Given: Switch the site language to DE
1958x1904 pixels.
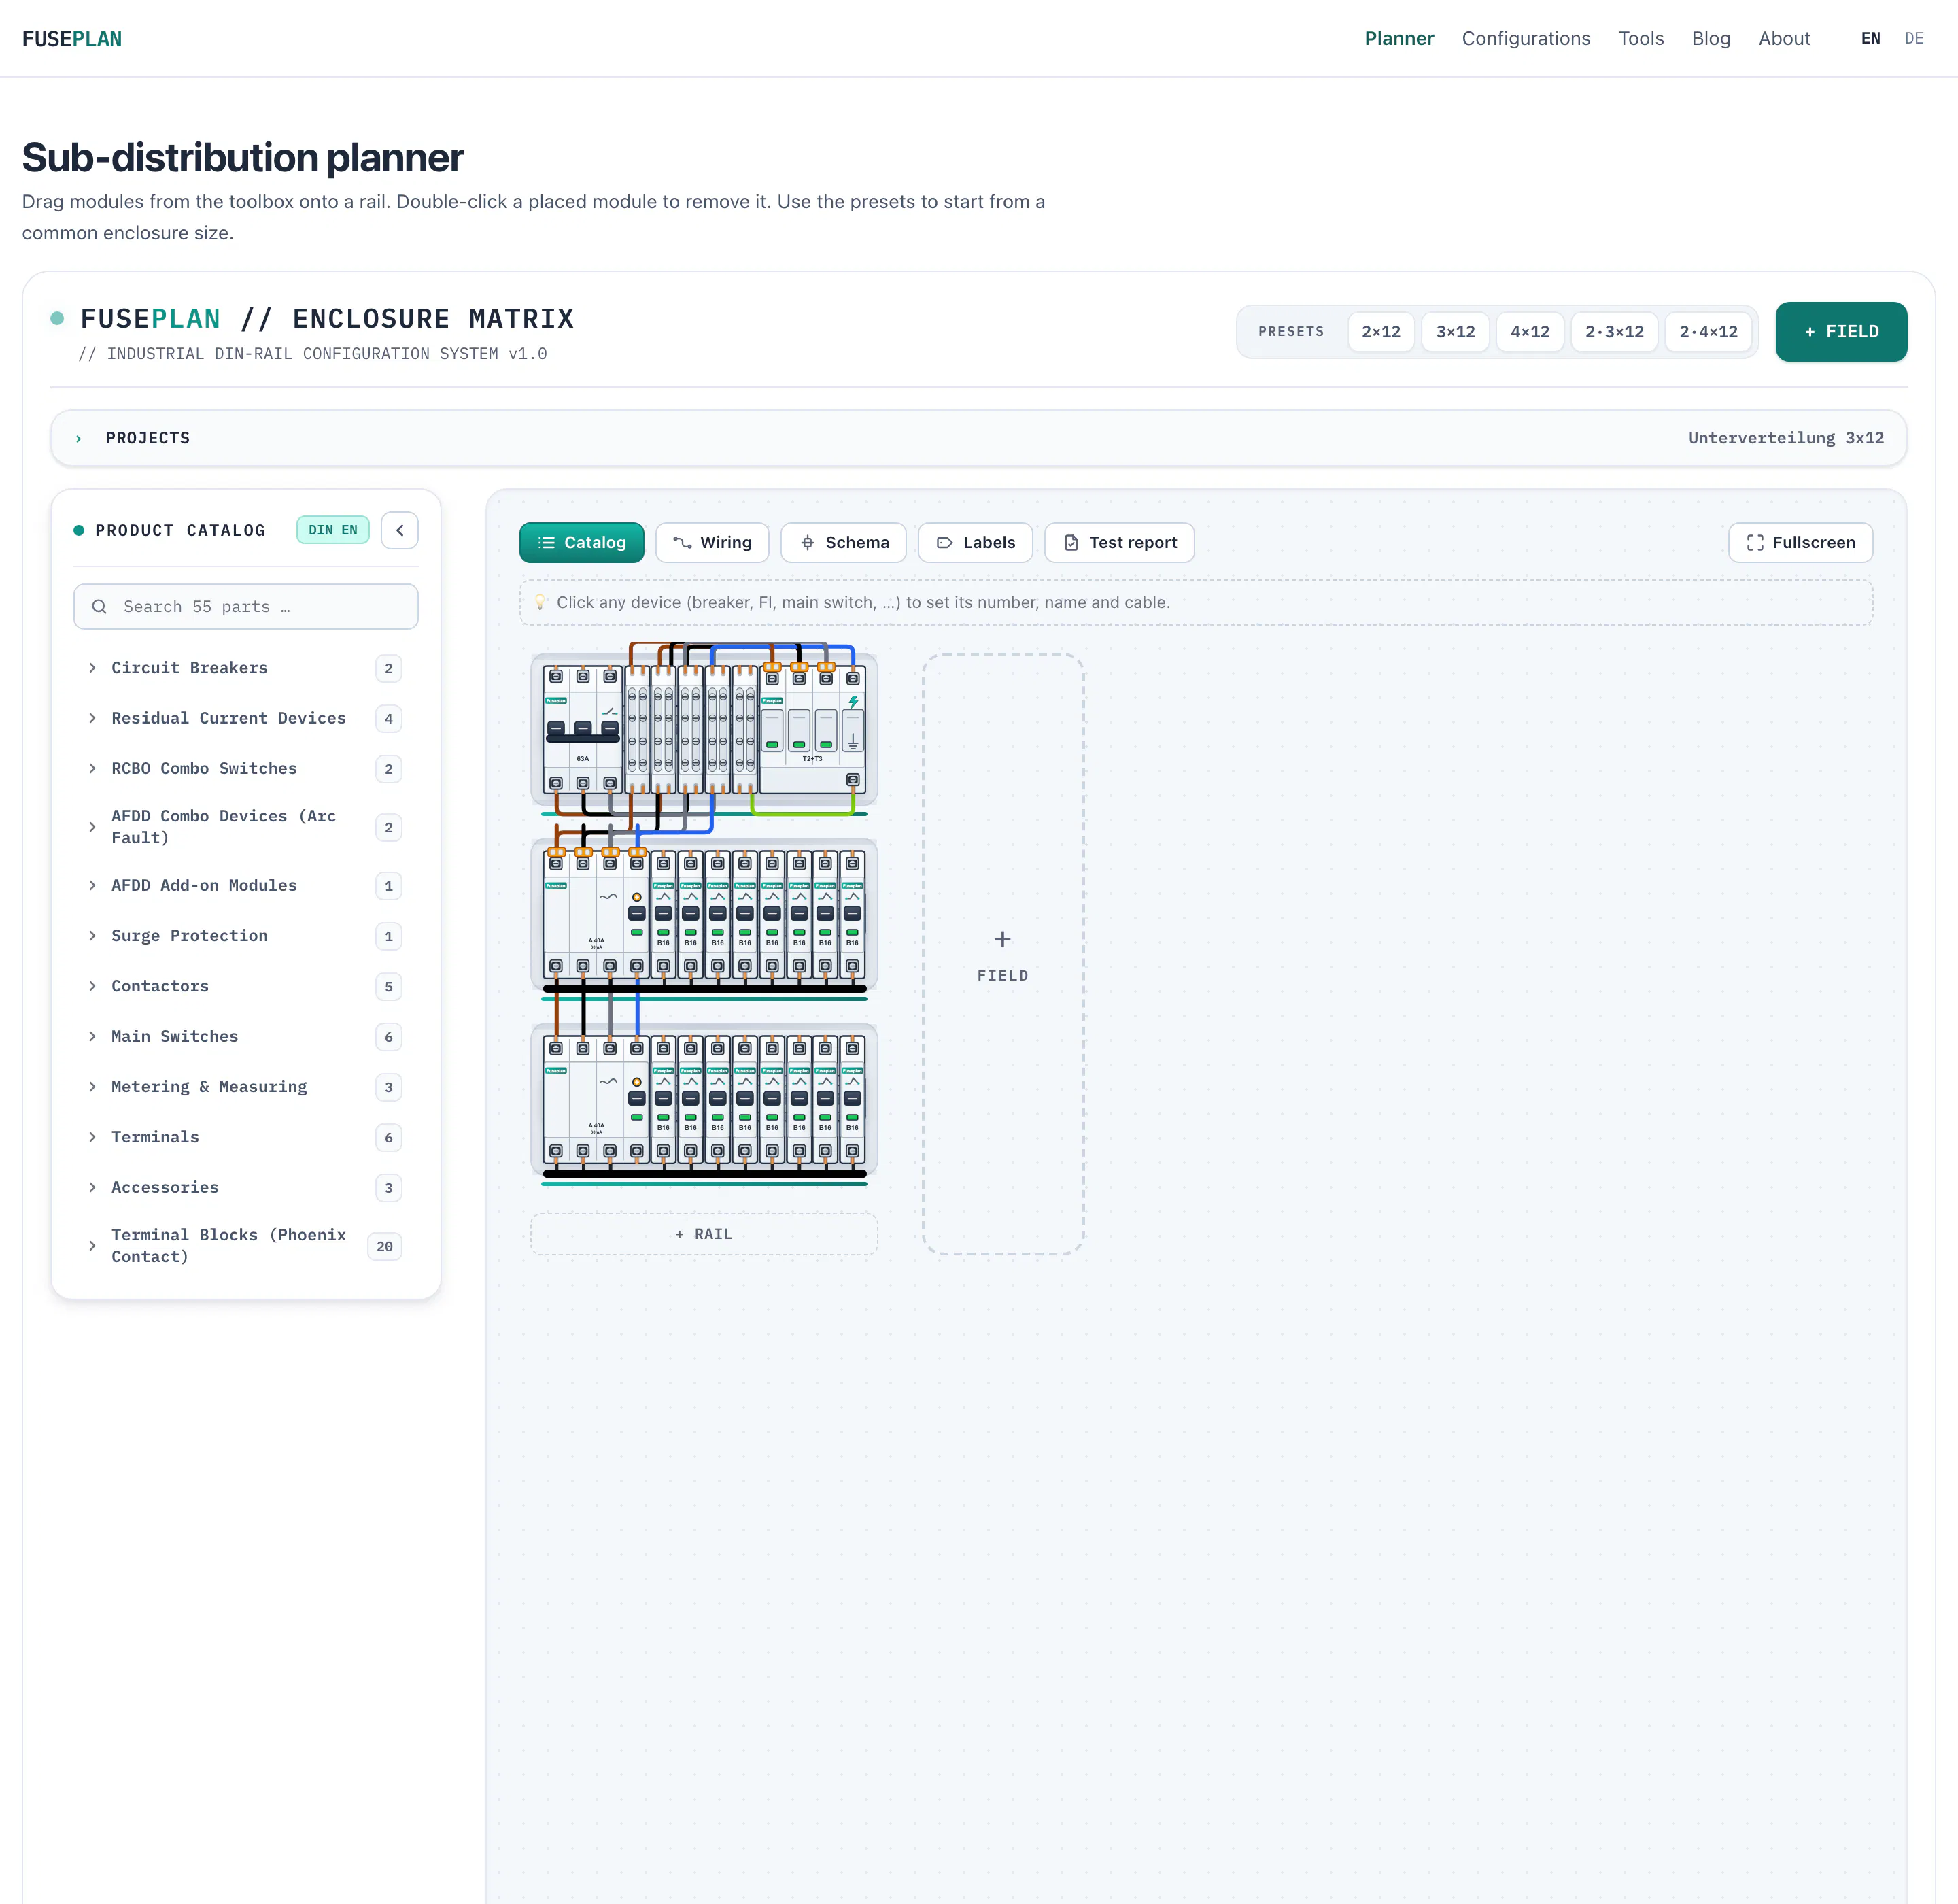Looking at the screenshot, I should 1914,38.
